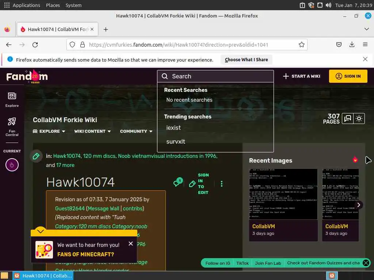The width and height of the screenshot is (374, 280).
Task: Expand the Wiki Content menu
Action: pyautogui.click(x=92, y=131)
